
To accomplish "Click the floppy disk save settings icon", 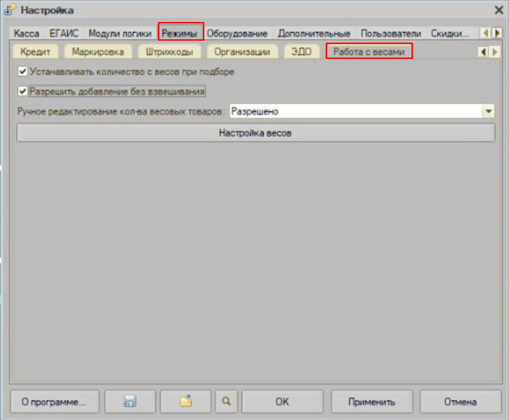I will click(130, 402).
